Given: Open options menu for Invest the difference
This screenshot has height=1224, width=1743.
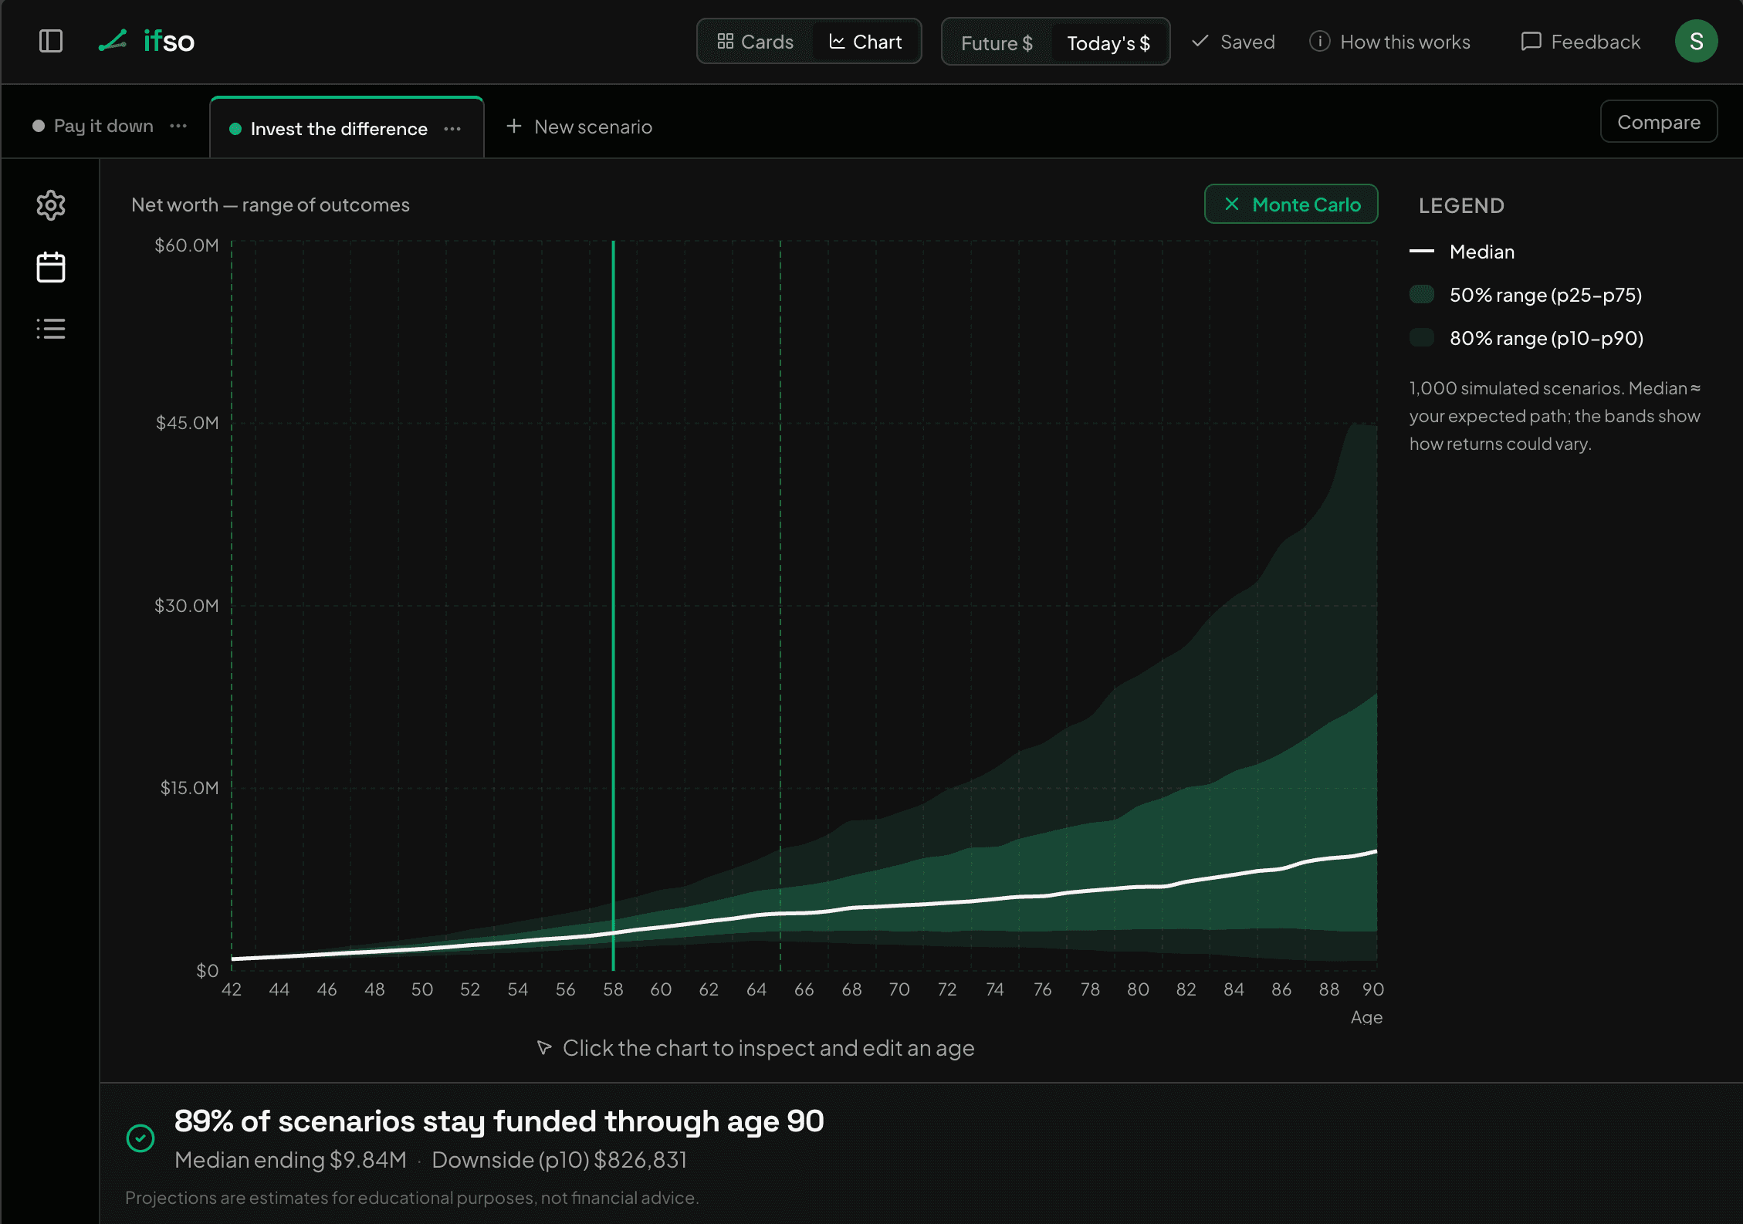Looking at the screenshot, I should [452, 129].
